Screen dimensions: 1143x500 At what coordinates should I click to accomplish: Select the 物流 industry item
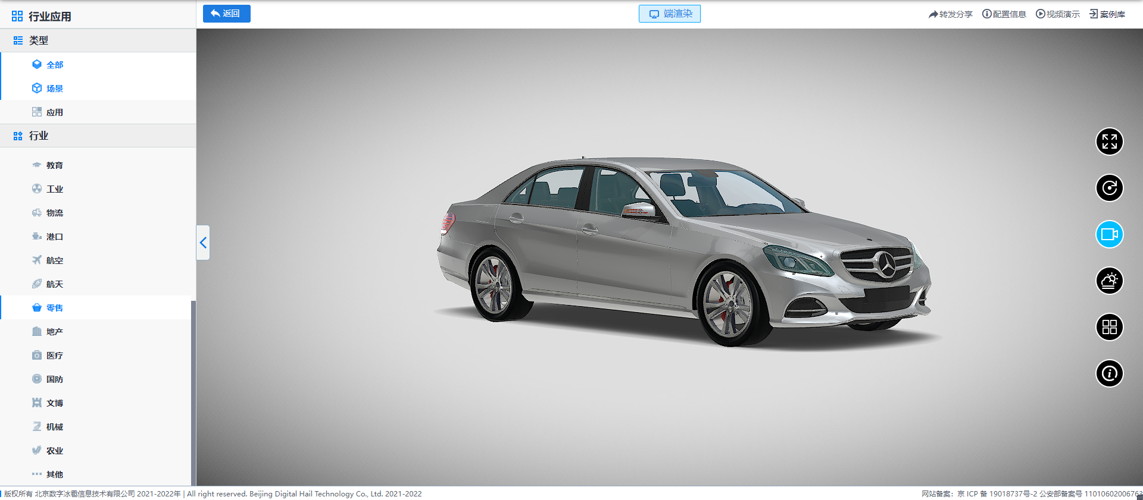(95, 213)
